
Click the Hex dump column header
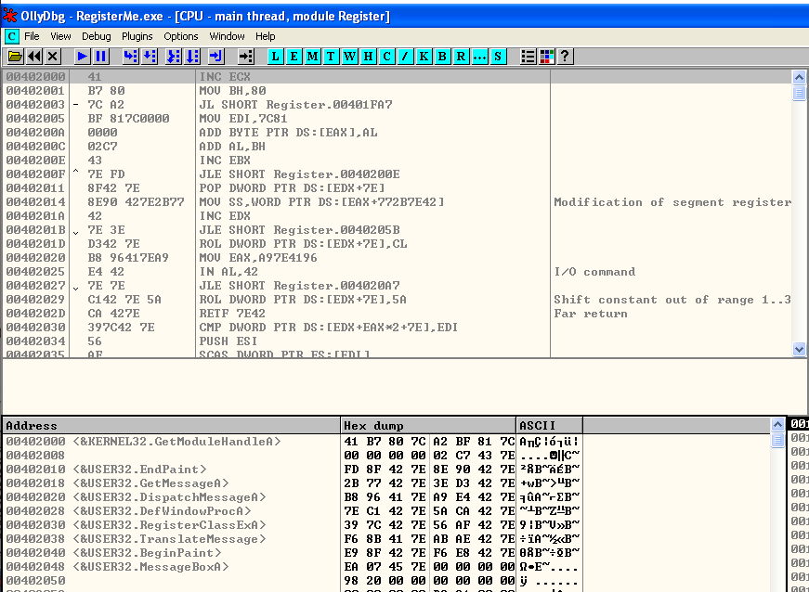(428, 426)
